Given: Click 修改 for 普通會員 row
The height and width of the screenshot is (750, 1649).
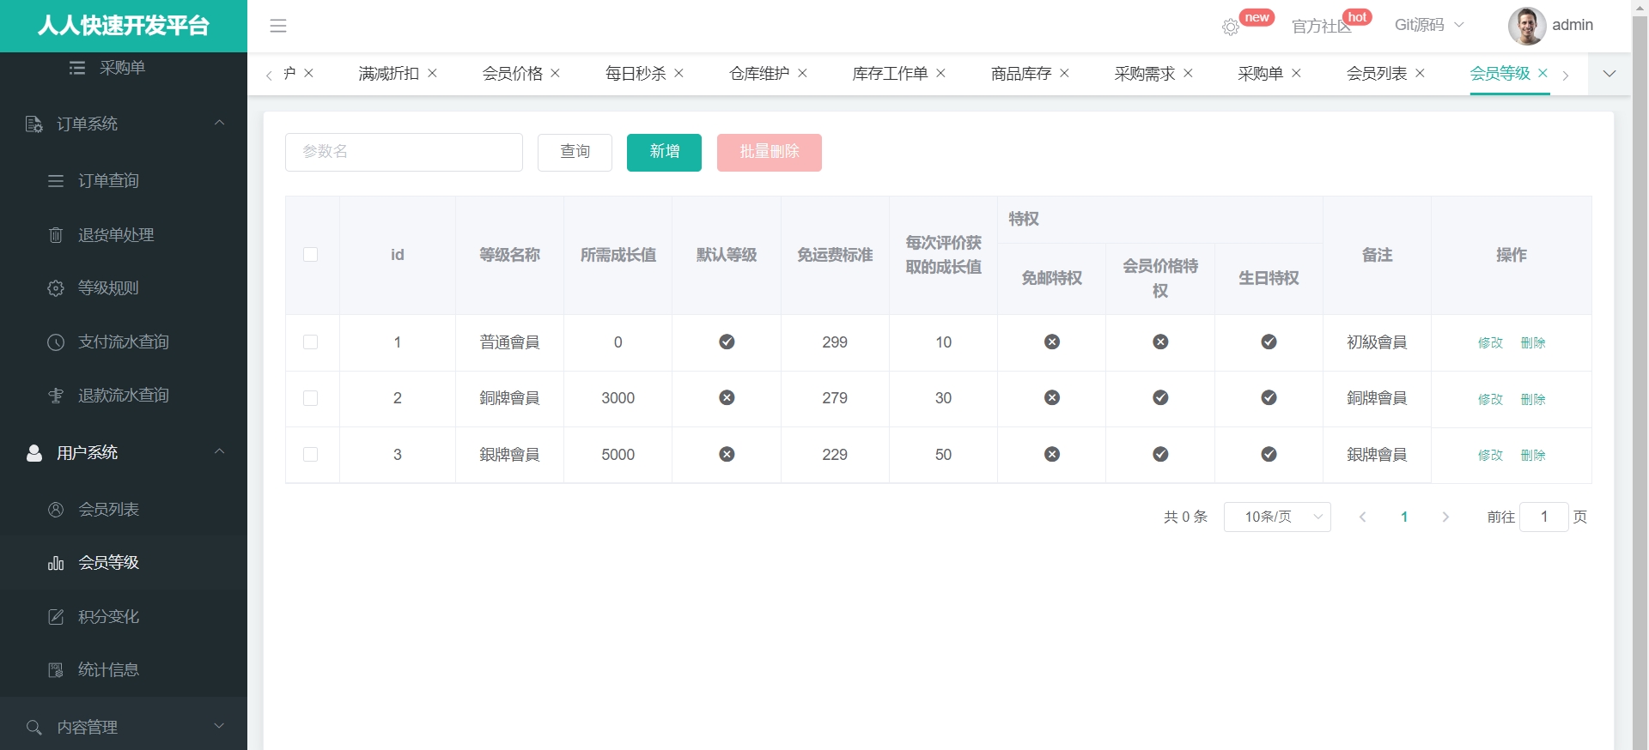Looking at the screenshot, I should pos(1490,343).
